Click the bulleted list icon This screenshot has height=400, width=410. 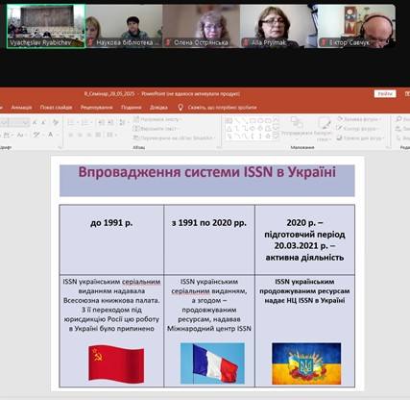tap(71, 122)
